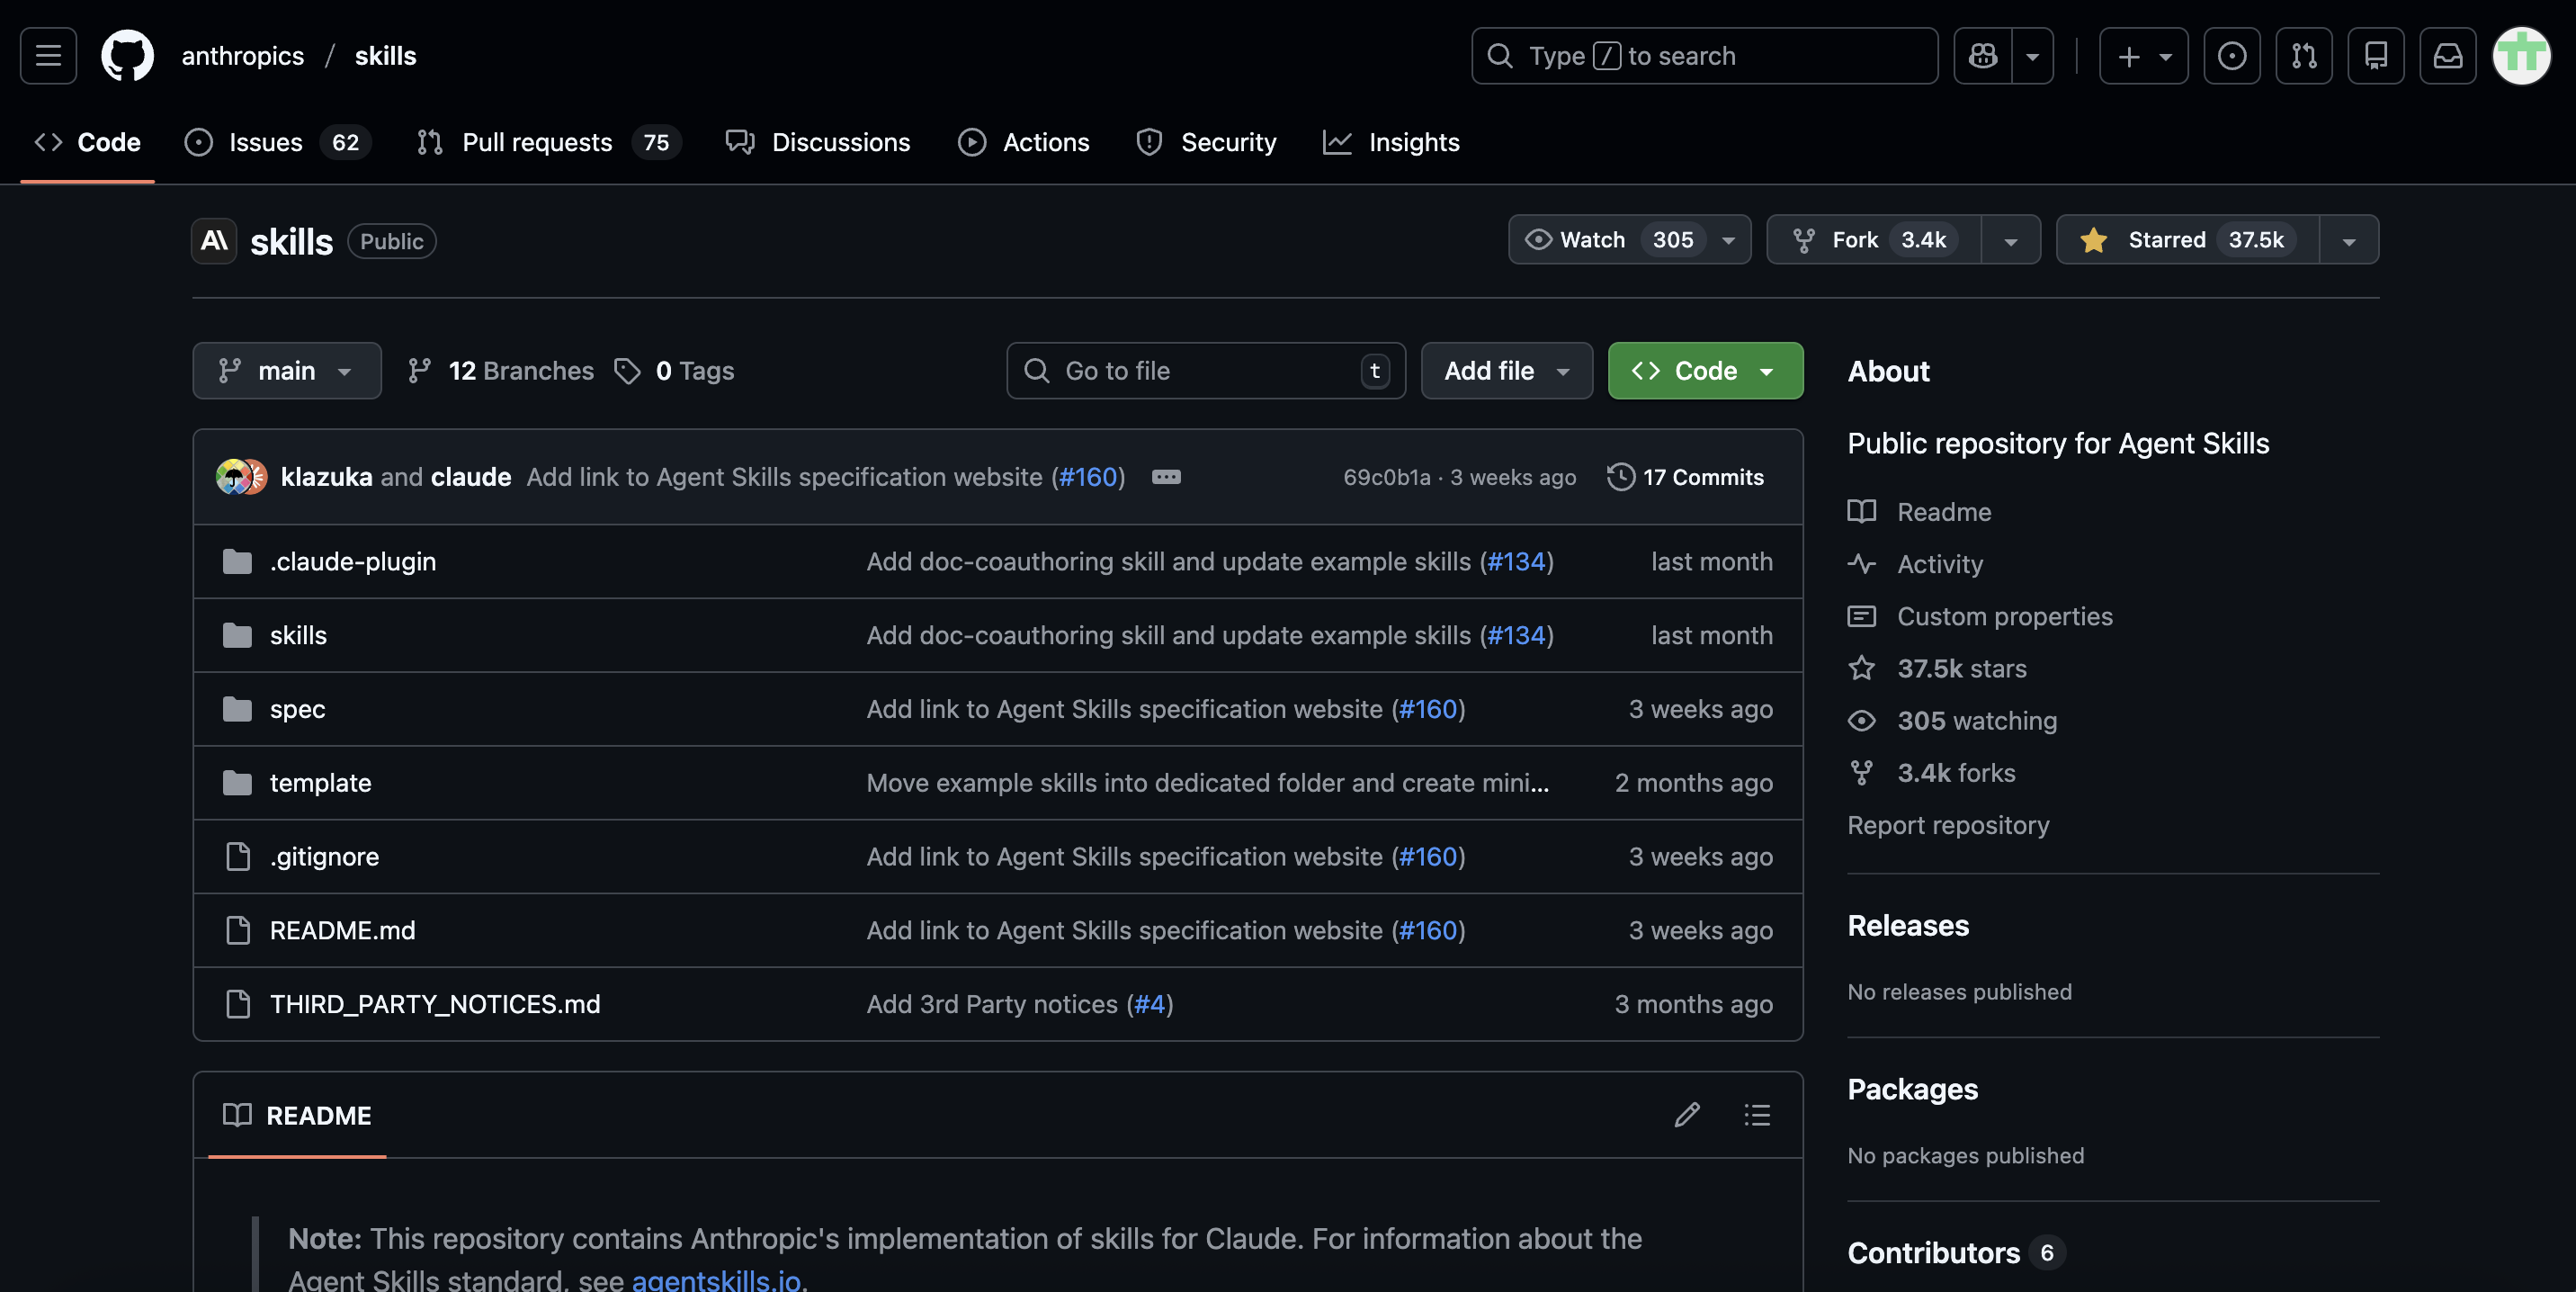The image size is (2576, 1292).
Task: Unstar the repository with the Starred button
Action: tap(2187, 240)
